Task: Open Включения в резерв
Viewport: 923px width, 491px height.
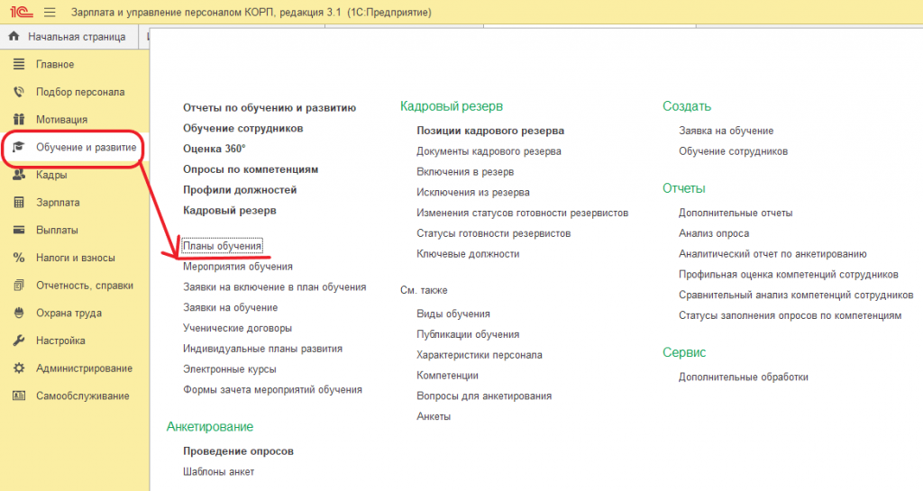Action: 465,172
